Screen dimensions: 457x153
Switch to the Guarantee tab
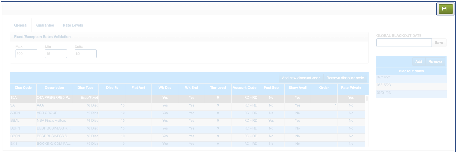pos(45,25)
